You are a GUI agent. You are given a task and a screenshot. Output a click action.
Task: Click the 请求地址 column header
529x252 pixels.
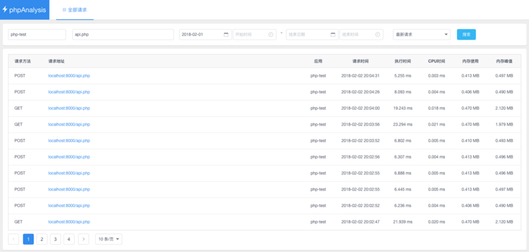click(x=56, y=62)
